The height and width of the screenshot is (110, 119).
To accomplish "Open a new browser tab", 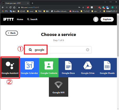I will point(32,3).
